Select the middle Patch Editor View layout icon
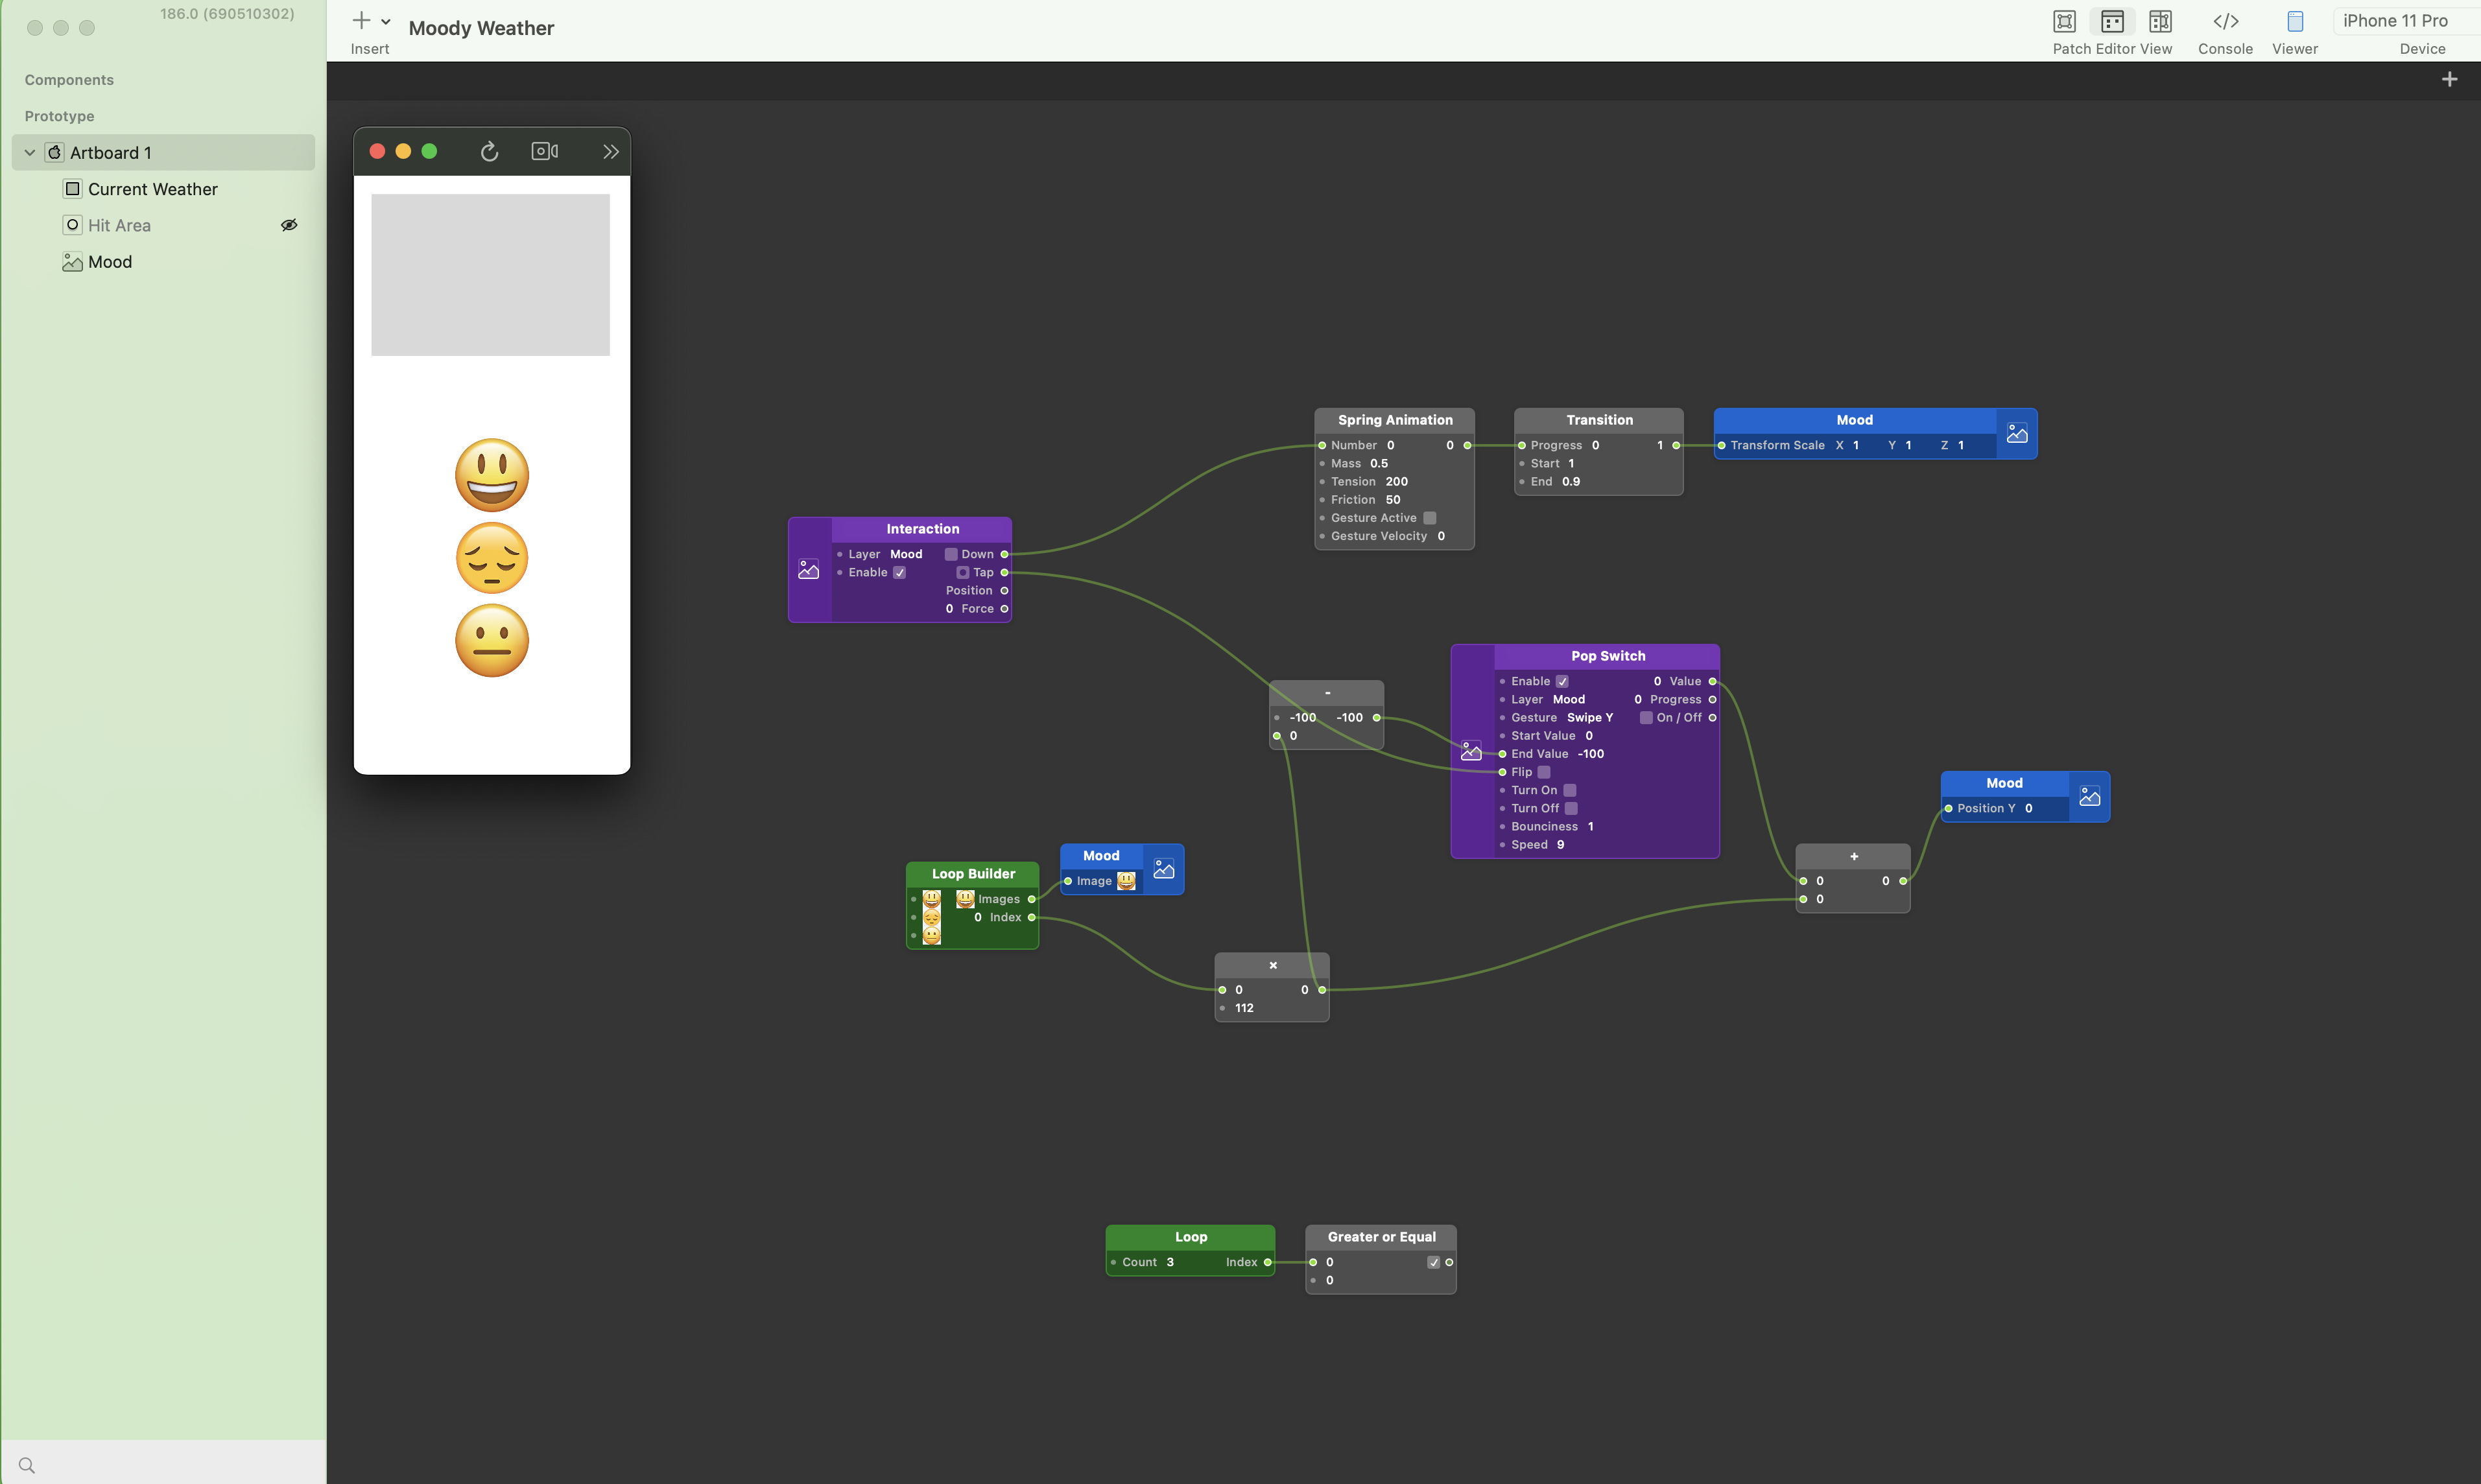This screenshot has height=1484, width=2481. tap(2111, 22)
